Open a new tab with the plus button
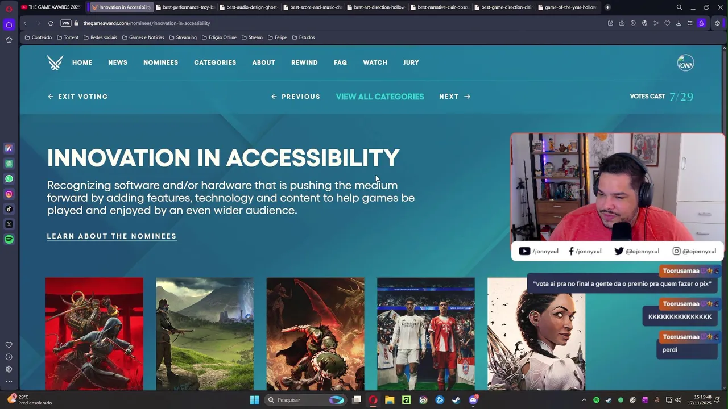 point(607,7)
